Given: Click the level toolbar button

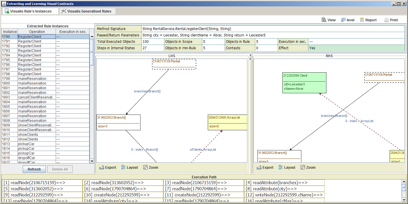Looking at the screenshot, I should (348, 20).
